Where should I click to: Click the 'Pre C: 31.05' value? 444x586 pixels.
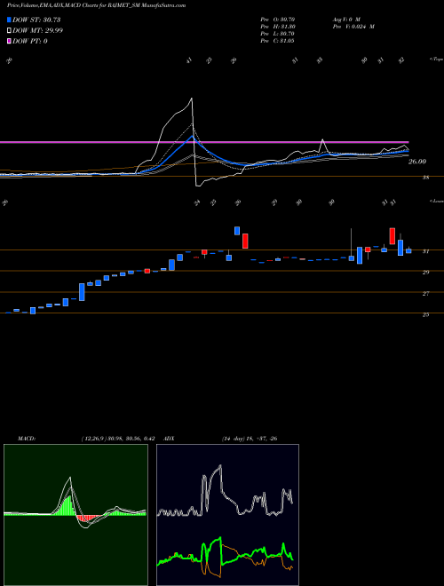278,41
